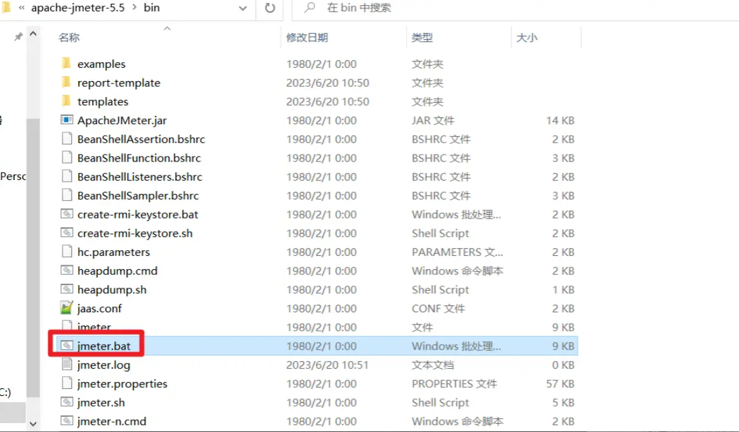The image size is (739, 432).
Task: Click bin in the address breadcrumb
Action: click(152, 8)
